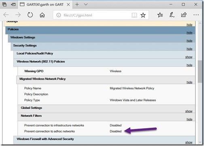Open the tabs you've set aside icon

pyautogui.click(x=4, y=4)
